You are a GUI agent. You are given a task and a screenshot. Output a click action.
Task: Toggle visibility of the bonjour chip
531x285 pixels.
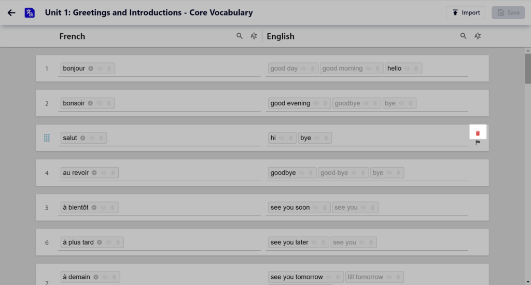tap(100, 69)
